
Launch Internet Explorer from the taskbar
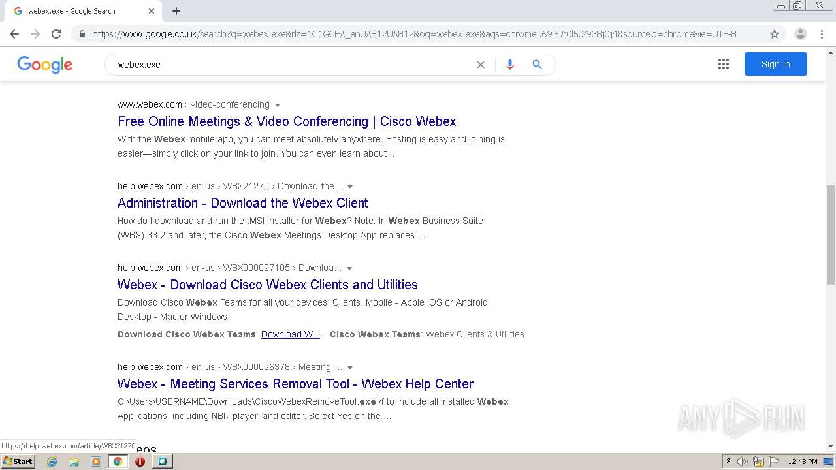[x=52, y=462]
